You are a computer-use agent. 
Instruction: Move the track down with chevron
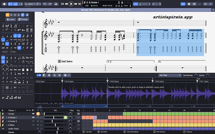27,110
